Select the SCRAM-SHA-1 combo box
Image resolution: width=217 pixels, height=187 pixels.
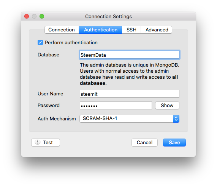click(x=129, y=118)
